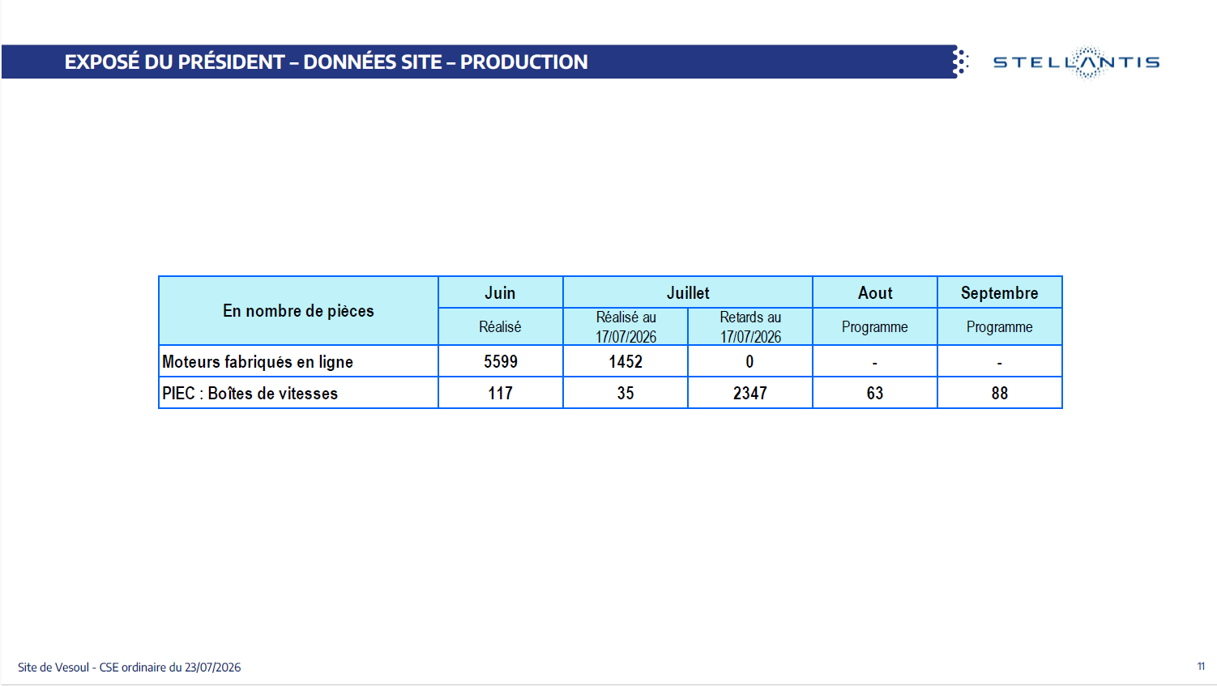
Task: Select the Septembre programme value 88
Action: click(1000, 393)
